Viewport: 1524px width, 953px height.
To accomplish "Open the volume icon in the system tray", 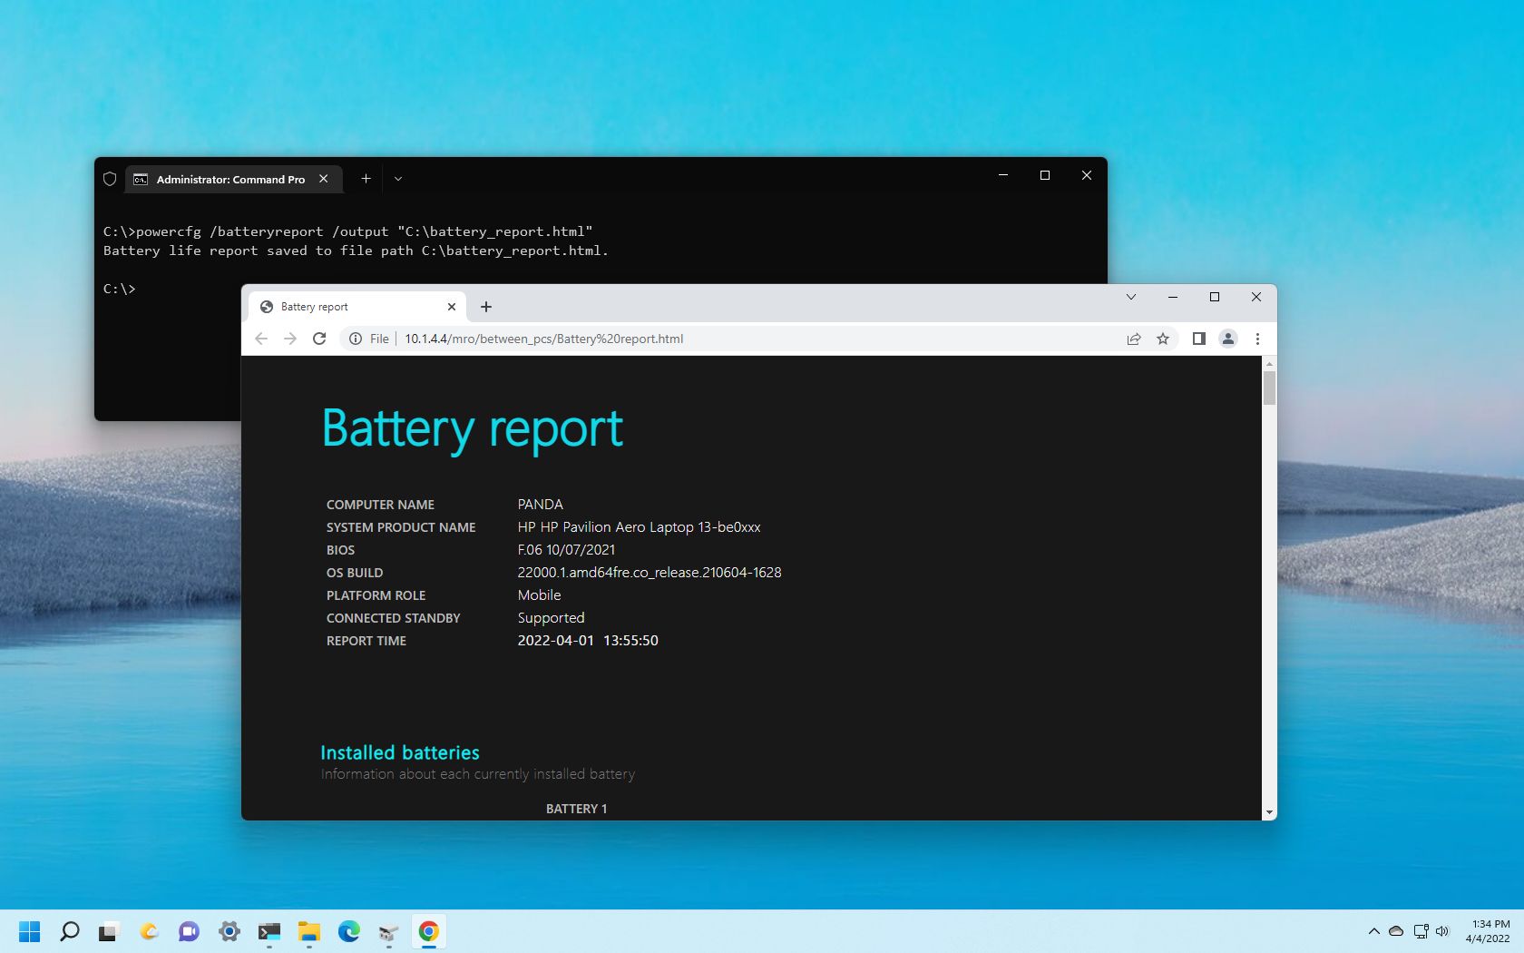I will click(1441, 931).
